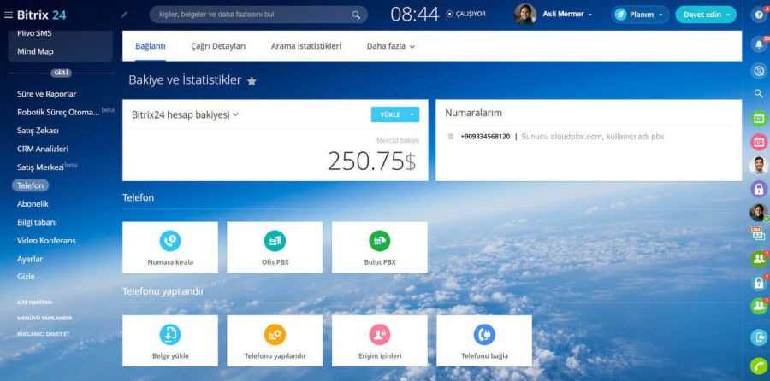Open the Bulut PBX tile

click(x=380, y=247)
